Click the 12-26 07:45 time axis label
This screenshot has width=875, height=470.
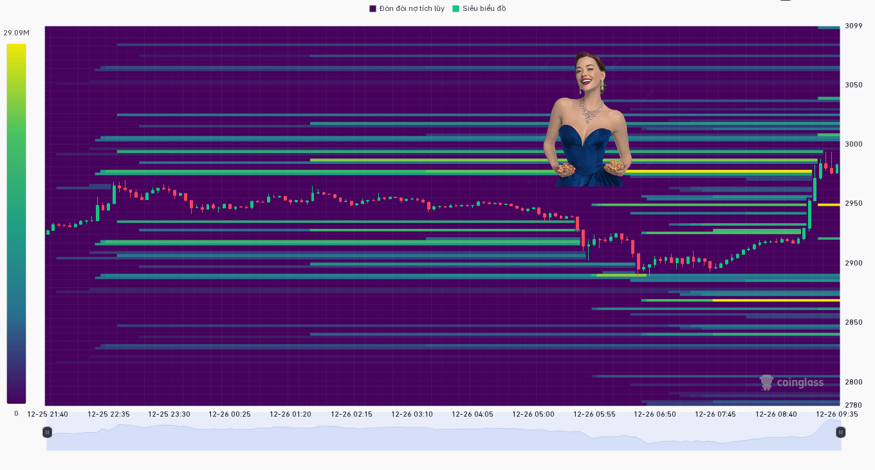point(715,414)
